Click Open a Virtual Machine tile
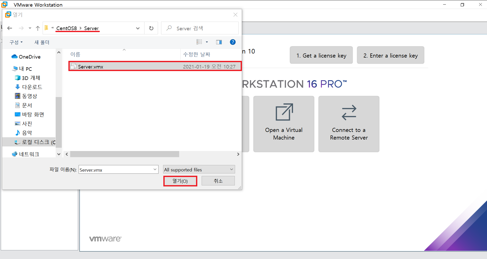 [284, 124]
